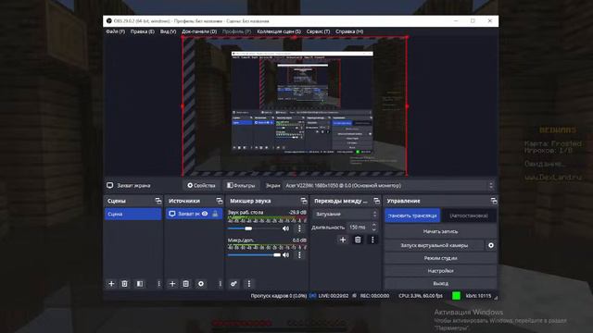Add a new source with plus icon
This screenshot has width=593, height=333.
[172, 284]
